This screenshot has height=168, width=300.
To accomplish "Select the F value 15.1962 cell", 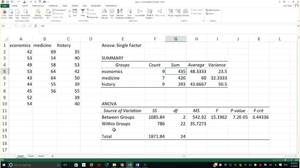I will pos(217,117).
